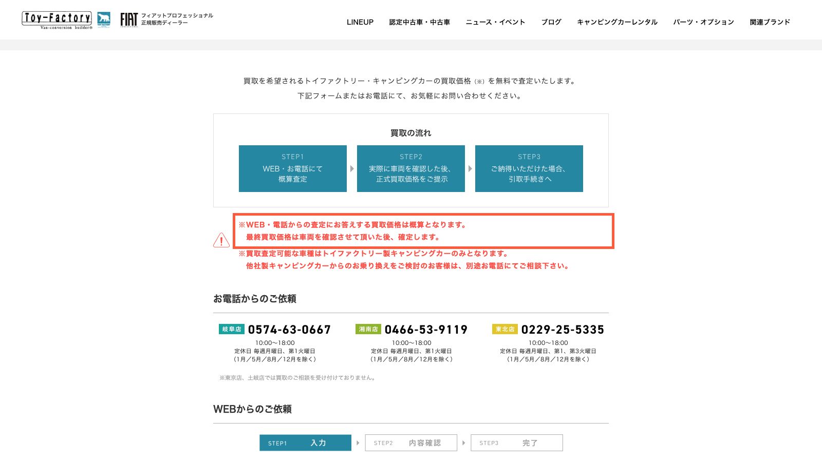
Task: Click arrow after STEP1 入力 step
Action: coord(358,442)
